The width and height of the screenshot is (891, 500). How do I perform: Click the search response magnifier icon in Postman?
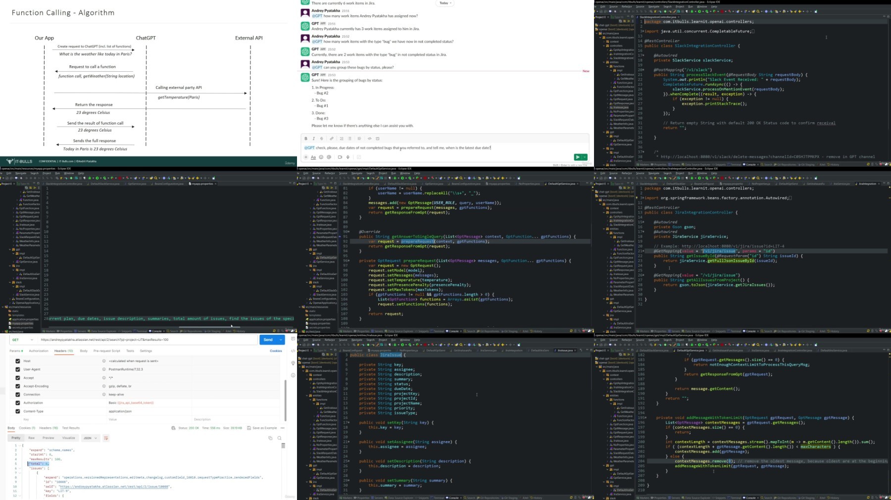point(280,438)
